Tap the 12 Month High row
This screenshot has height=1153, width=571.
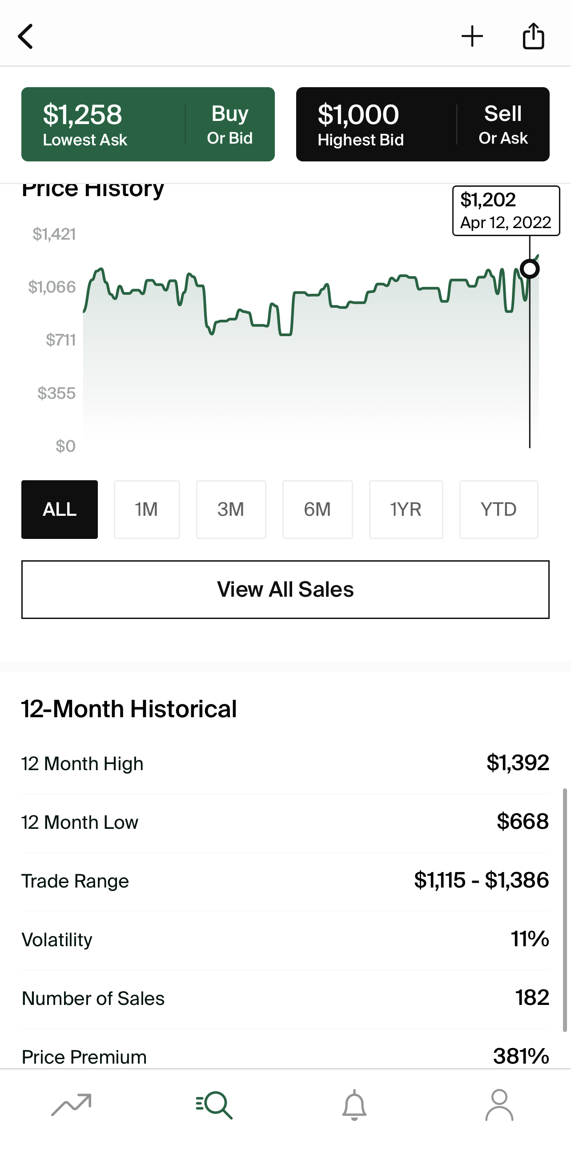[x=285, y=763]
